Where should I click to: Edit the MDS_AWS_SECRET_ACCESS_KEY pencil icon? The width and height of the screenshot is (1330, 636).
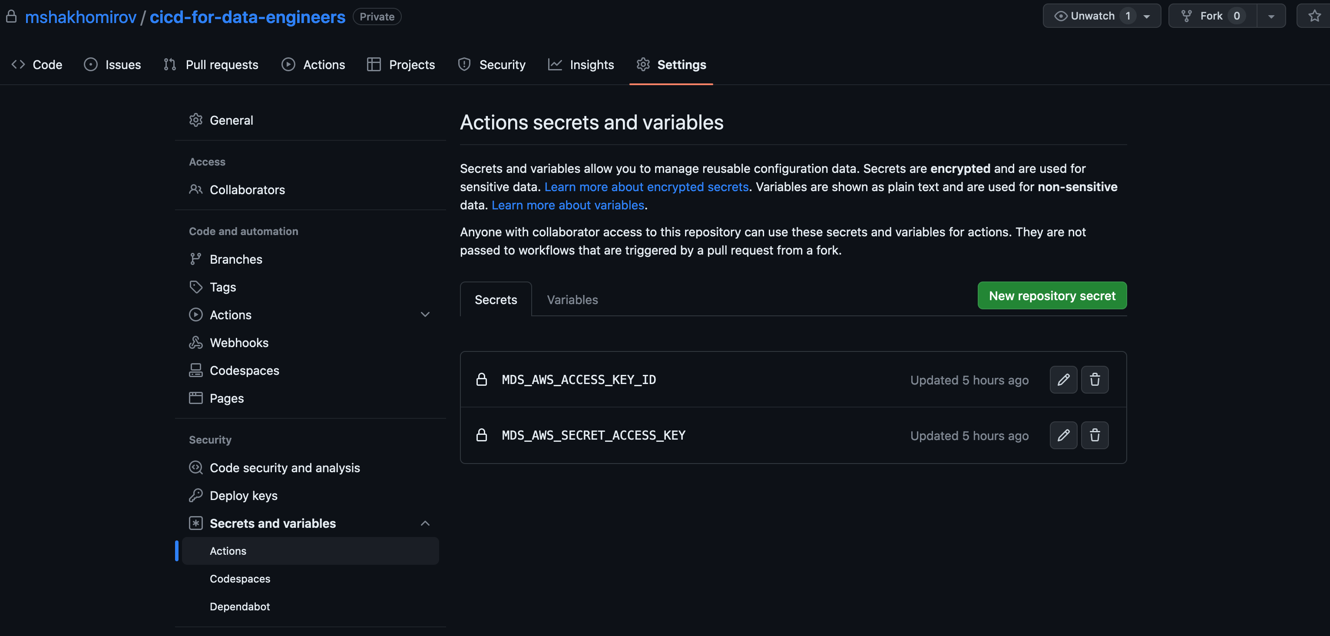pos(1063,436)
